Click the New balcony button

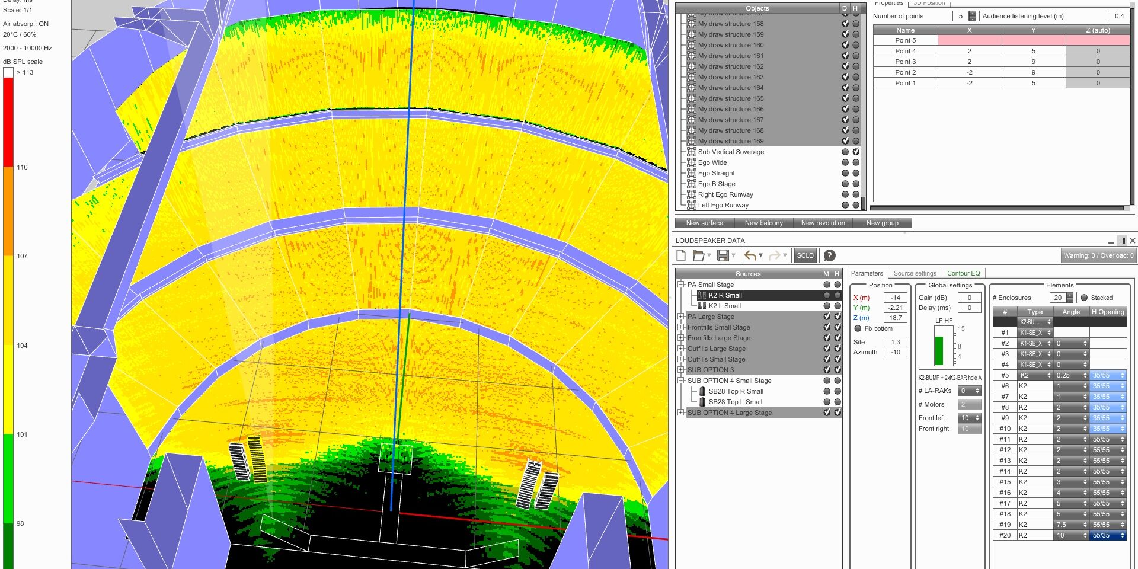pyautogui.click(x=764, y=223)
